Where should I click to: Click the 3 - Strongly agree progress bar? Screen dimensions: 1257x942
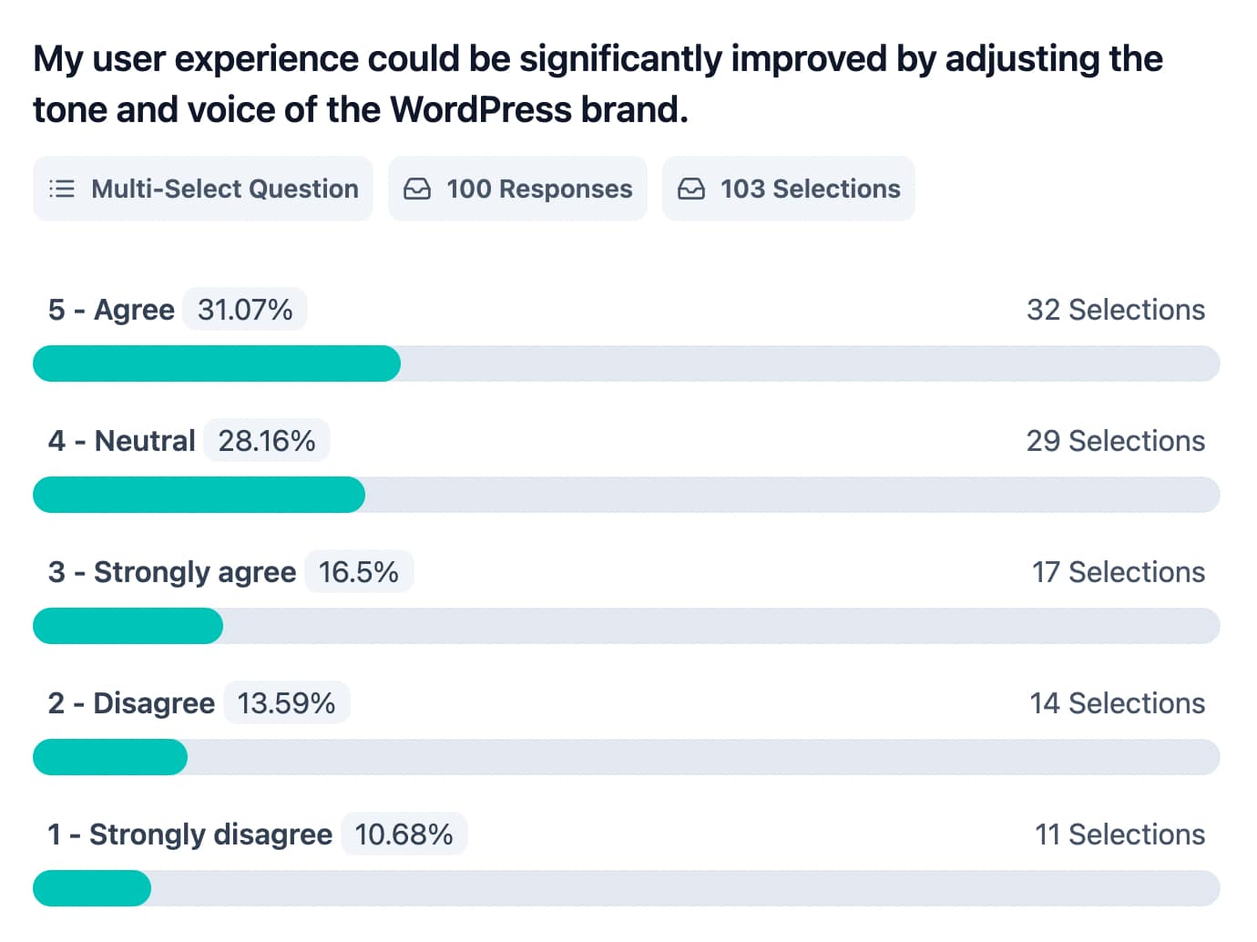coord(626,626)
